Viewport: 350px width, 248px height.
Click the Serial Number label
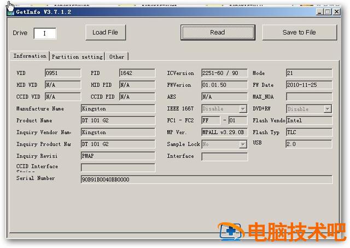pyautogui.click(x=36, y=178)
